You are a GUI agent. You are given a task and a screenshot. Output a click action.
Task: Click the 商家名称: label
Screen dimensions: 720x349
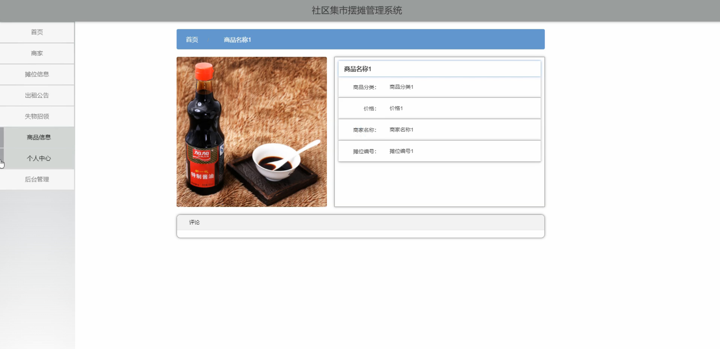pyautogui.click(x=365, y=130)
